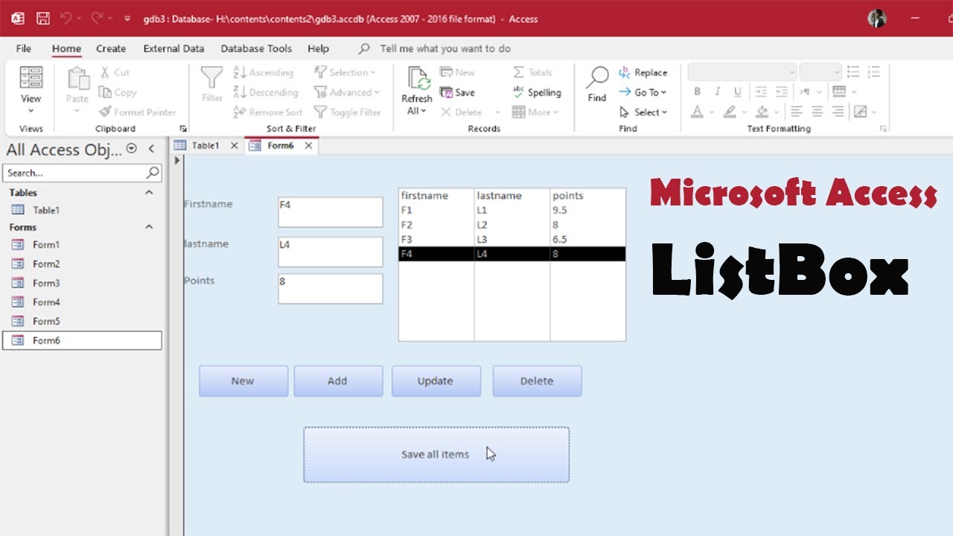
Task: Switch to the Create ribbon tab
Action: point(111,48)
